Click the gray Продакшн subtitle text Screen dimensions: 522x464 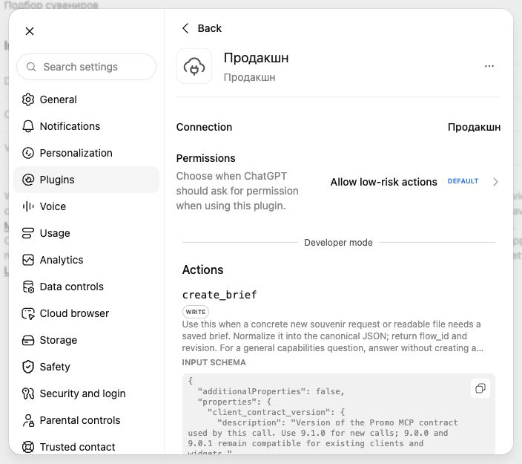(249, 77)
